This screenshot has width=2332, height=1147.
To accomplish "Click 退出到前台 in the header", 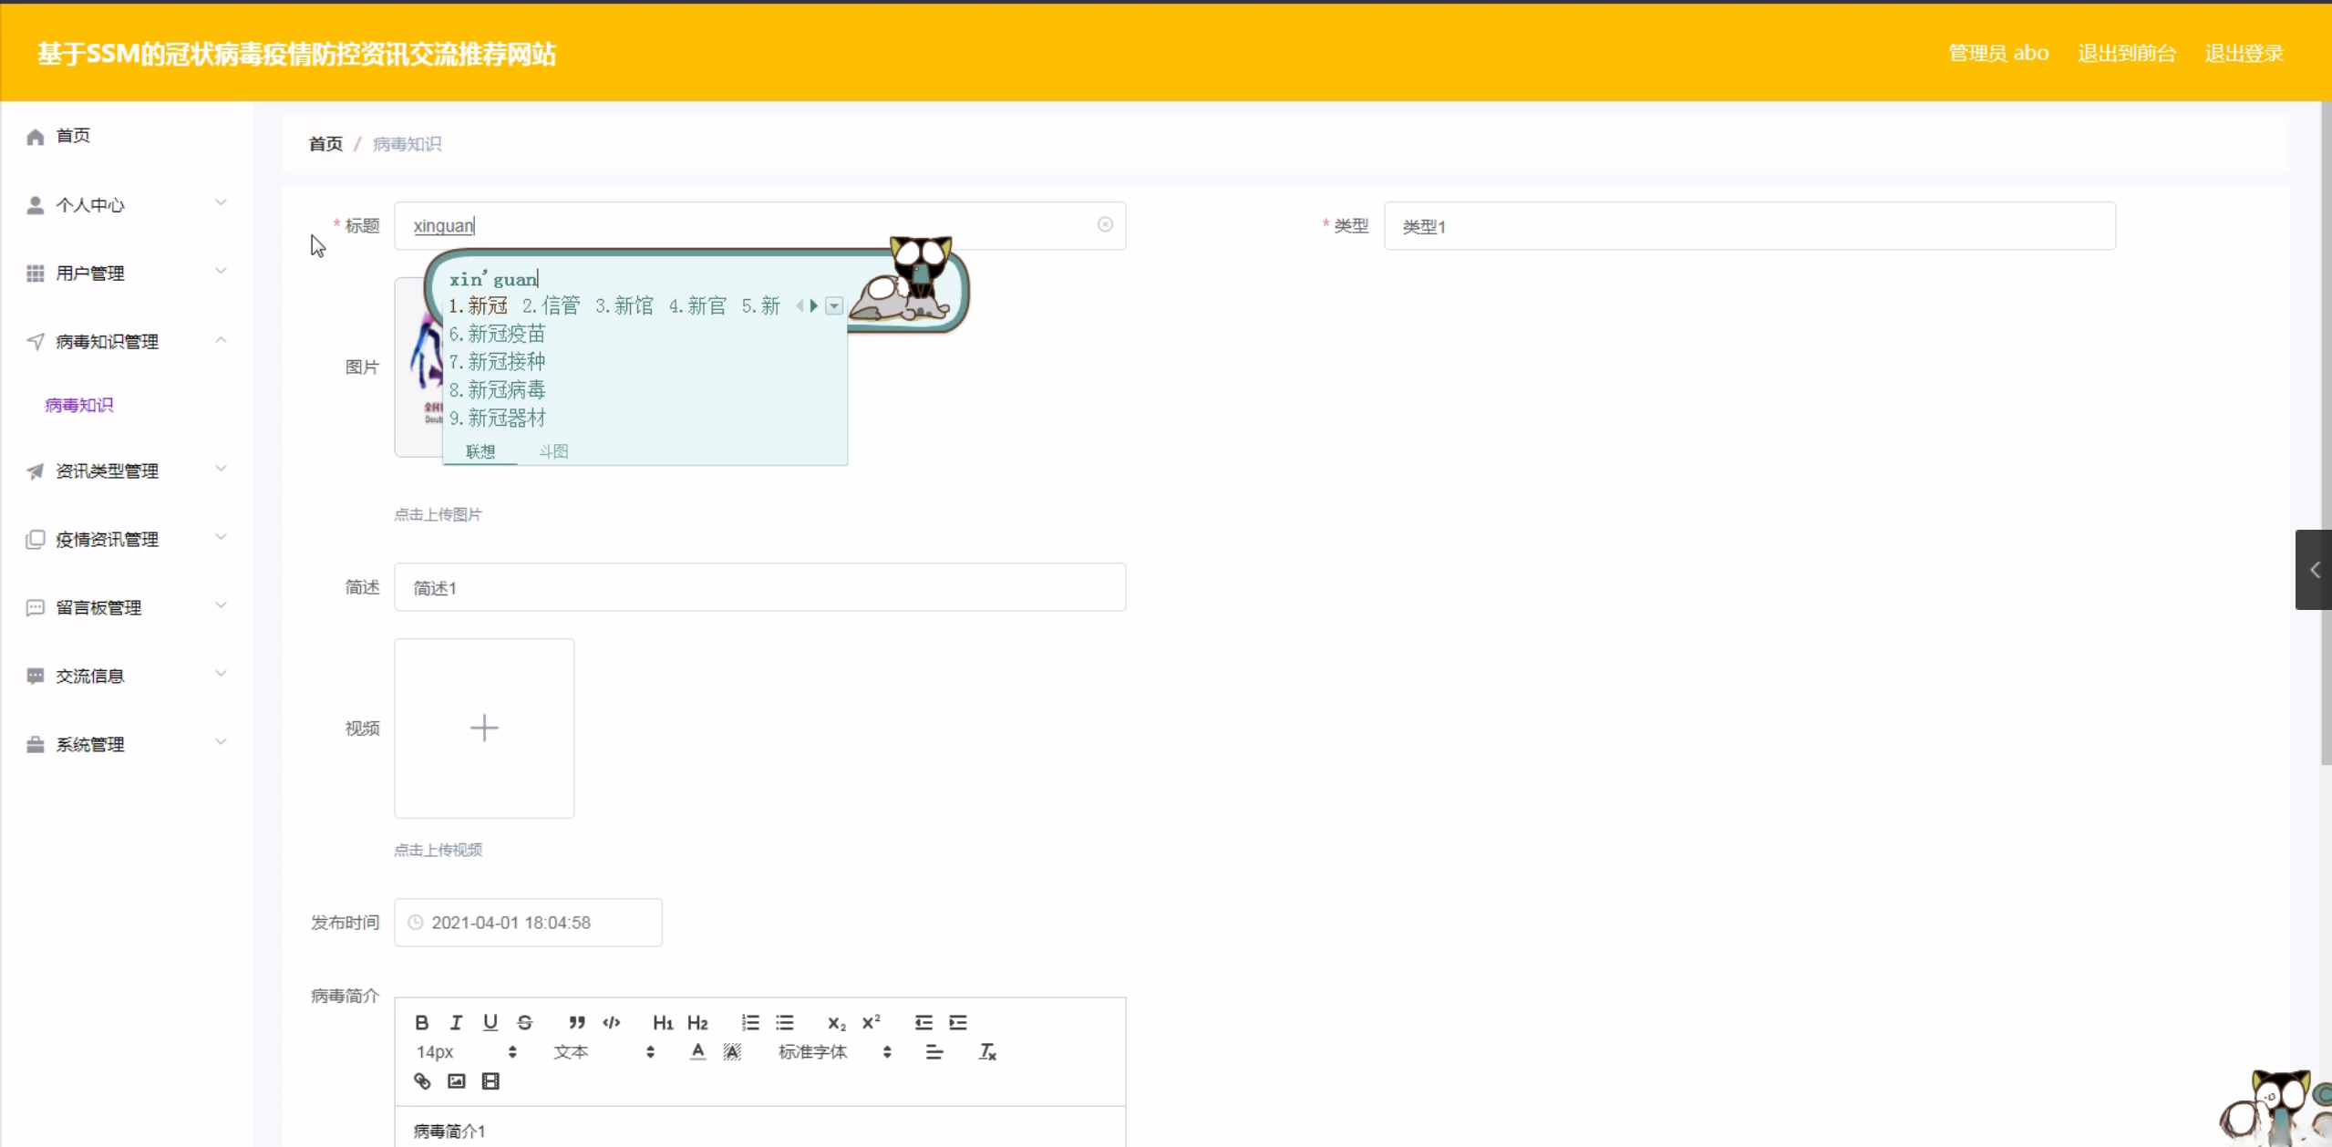I will tap(2126, 53).
